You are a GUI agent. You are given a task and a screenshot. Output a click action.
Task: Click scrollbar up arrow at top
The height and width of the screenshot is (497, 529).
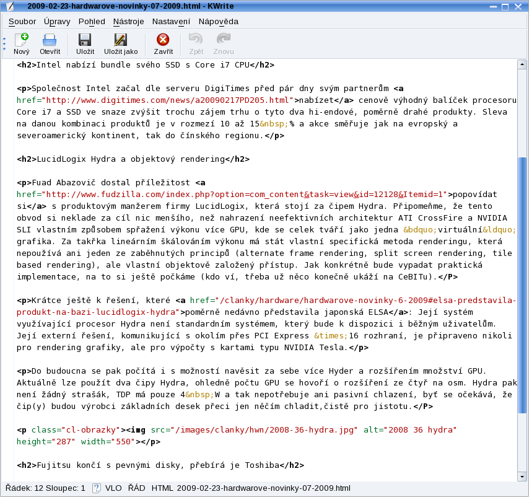(522, 64)
